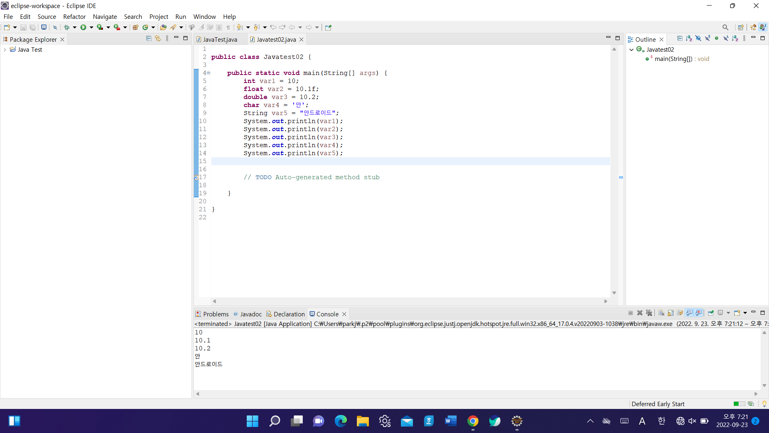Click the editor horizontal scrollbar right arrow

606,301
